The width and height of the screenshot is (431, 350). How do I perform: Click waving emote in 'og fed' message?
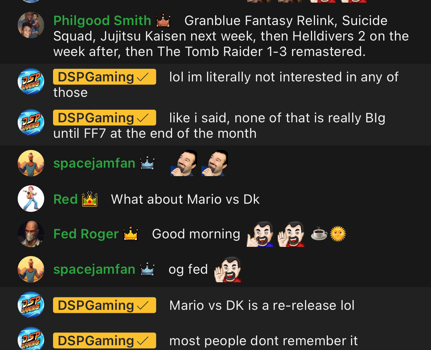(x=228, y=269)
